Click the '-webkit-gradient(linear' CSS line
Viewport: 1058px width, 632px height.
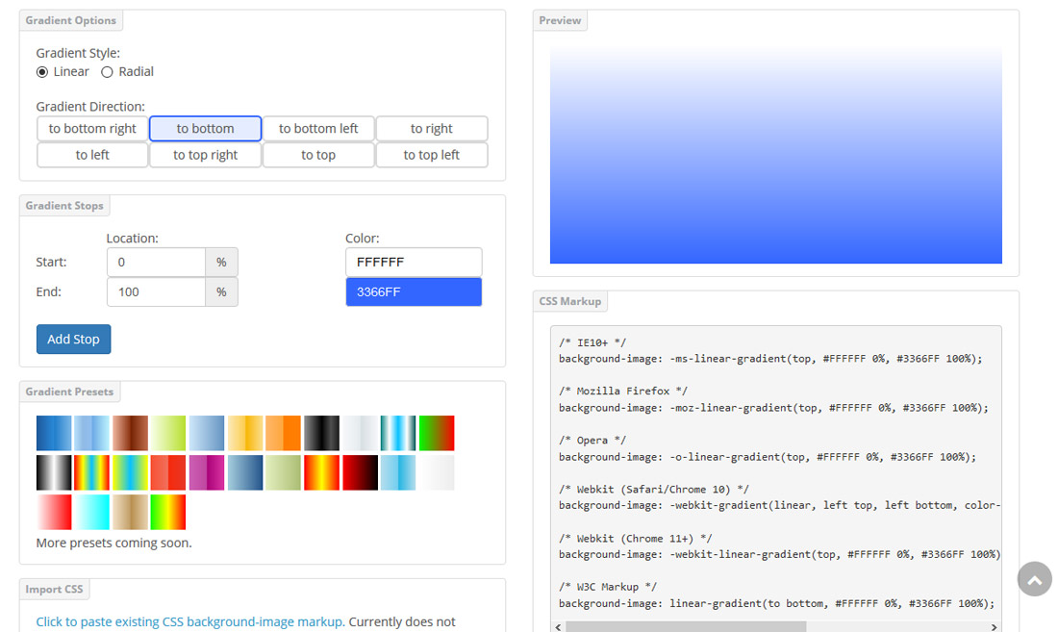[x=779, y=505]
